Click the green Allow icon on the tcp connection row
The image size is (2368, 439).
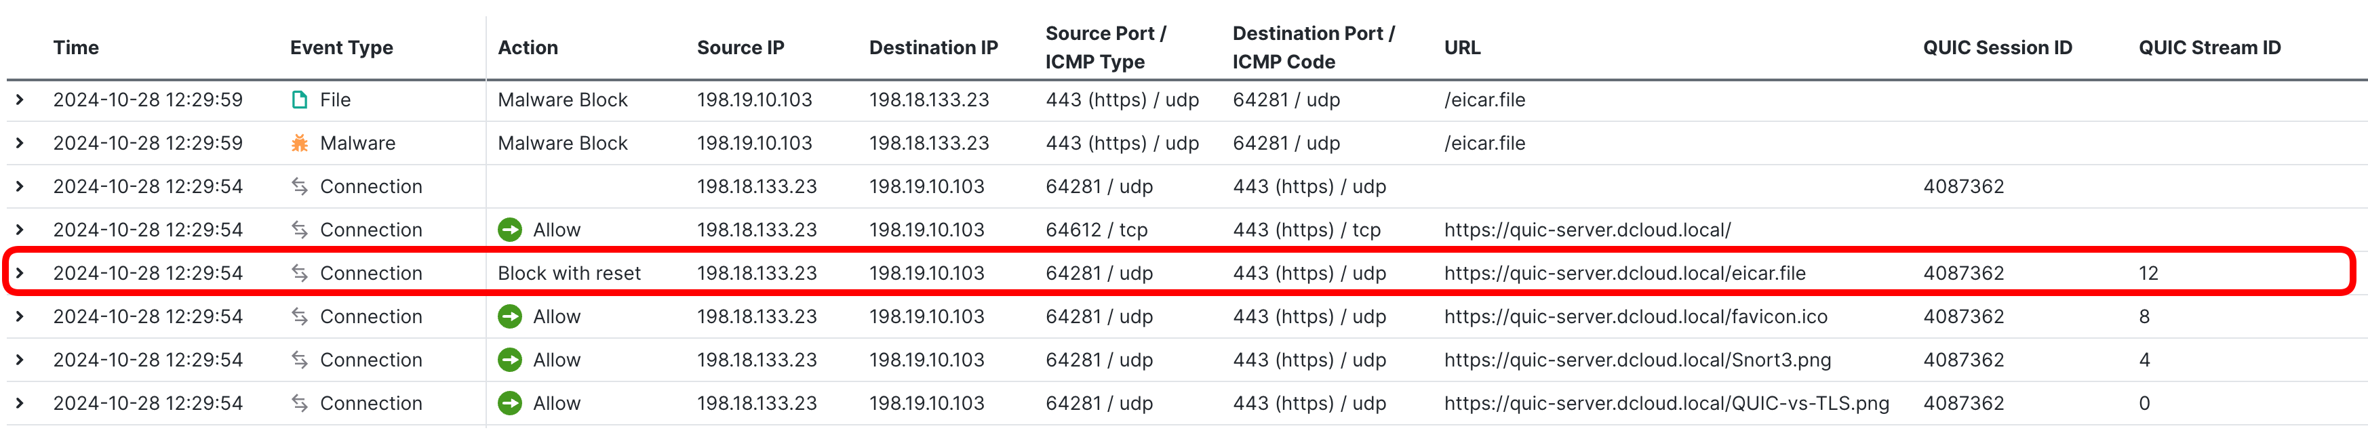click(509, 230)
